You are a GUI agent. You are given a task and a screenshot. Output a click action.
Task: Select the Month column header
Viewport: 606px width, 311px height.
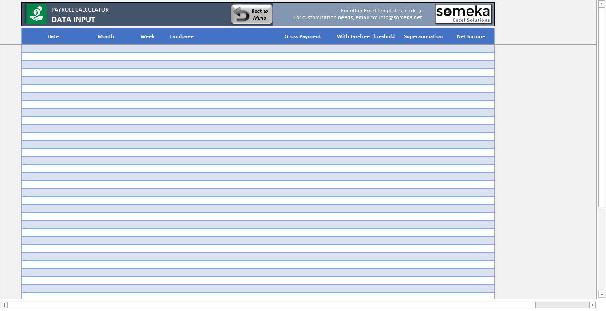click(x=106, y=36)
